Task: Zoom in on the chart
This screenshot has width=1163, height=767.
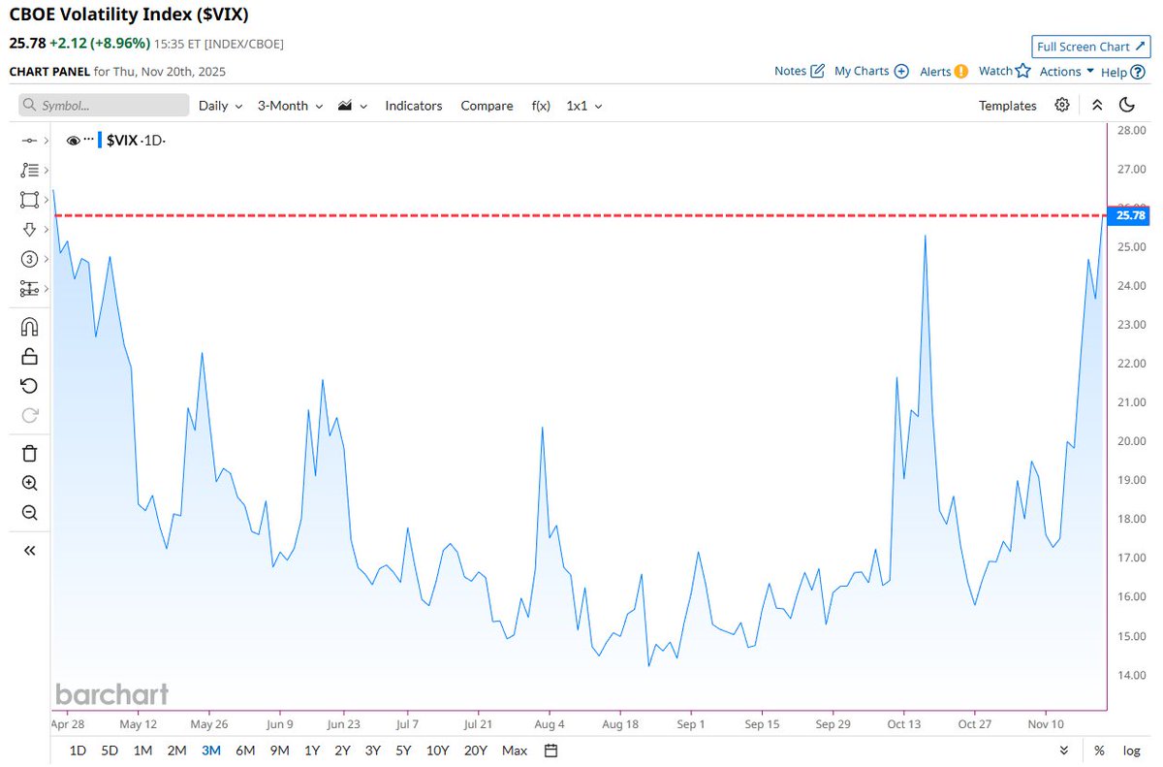Action: [29, 483]
